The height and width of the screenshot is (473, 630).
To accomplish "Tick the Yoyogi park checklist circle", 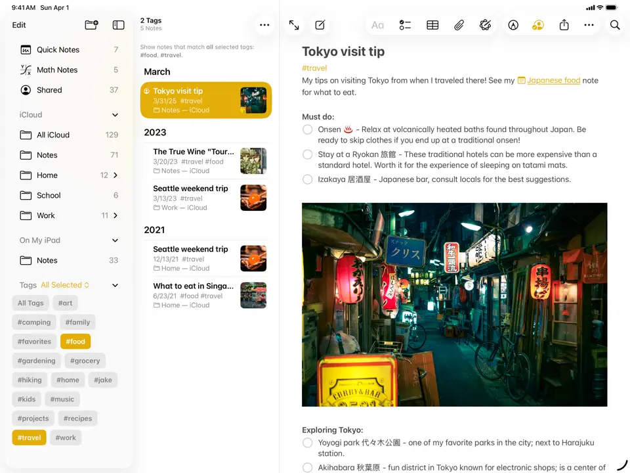I will [x=307, y=443].
